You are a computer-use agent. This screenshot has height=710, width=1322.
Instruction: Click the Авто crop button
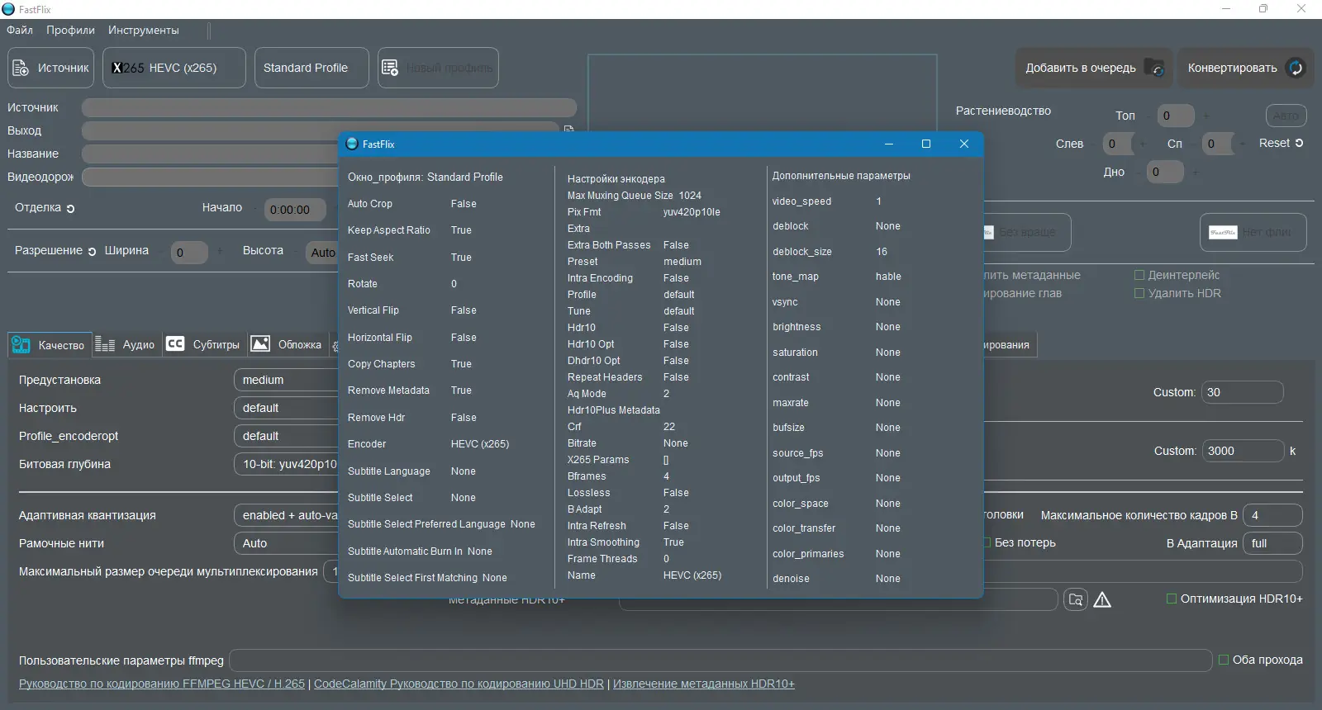[1286, 116]
